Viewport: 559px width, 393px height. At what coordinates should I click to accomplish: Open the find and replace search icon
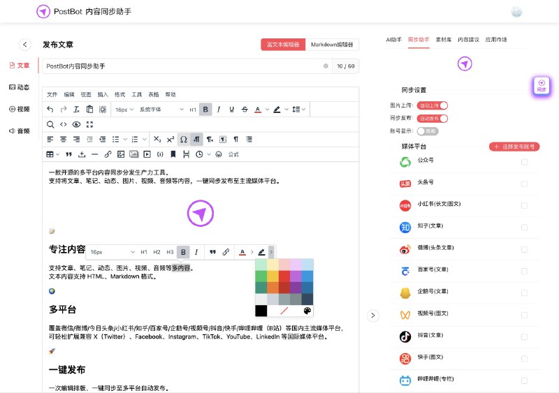tap(50, 124)
